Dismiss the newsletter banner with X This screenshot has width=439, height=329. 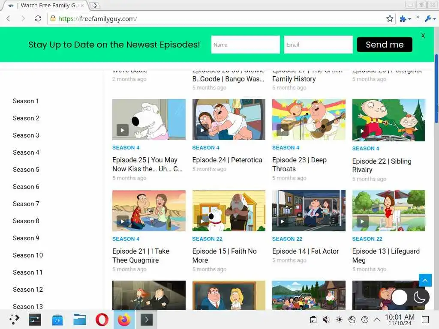[423, 36]
